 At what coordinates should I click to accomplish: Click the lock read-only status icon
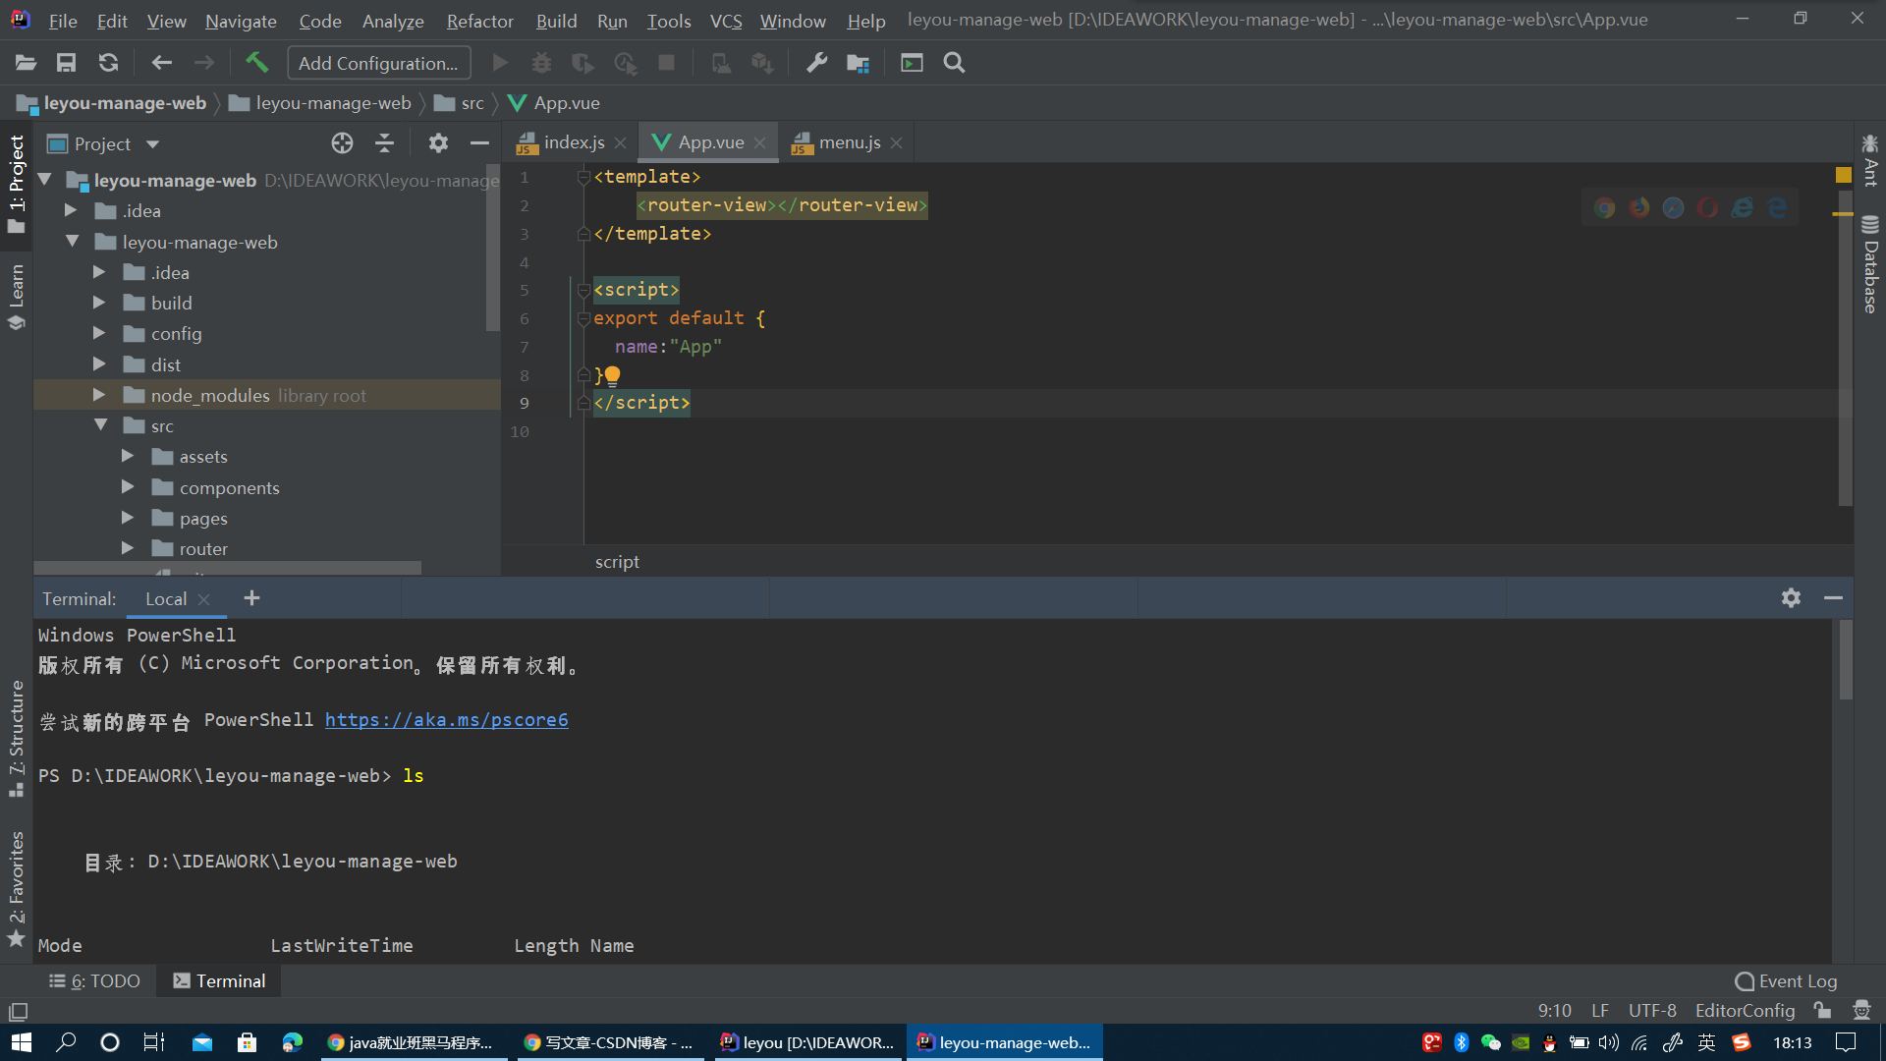coord(1823,1010)
